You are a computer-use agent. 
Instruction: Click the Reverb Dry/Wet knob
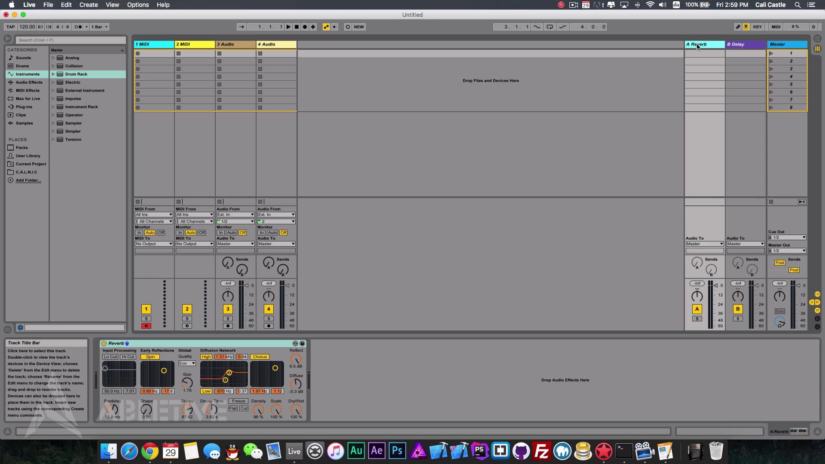296,409
